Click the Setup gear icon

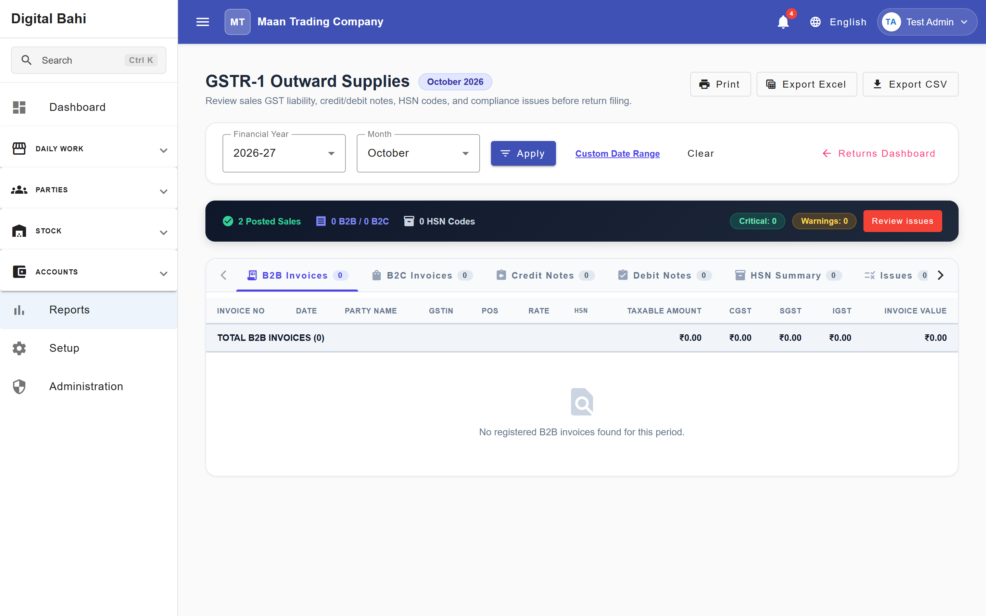click(19, 348)
